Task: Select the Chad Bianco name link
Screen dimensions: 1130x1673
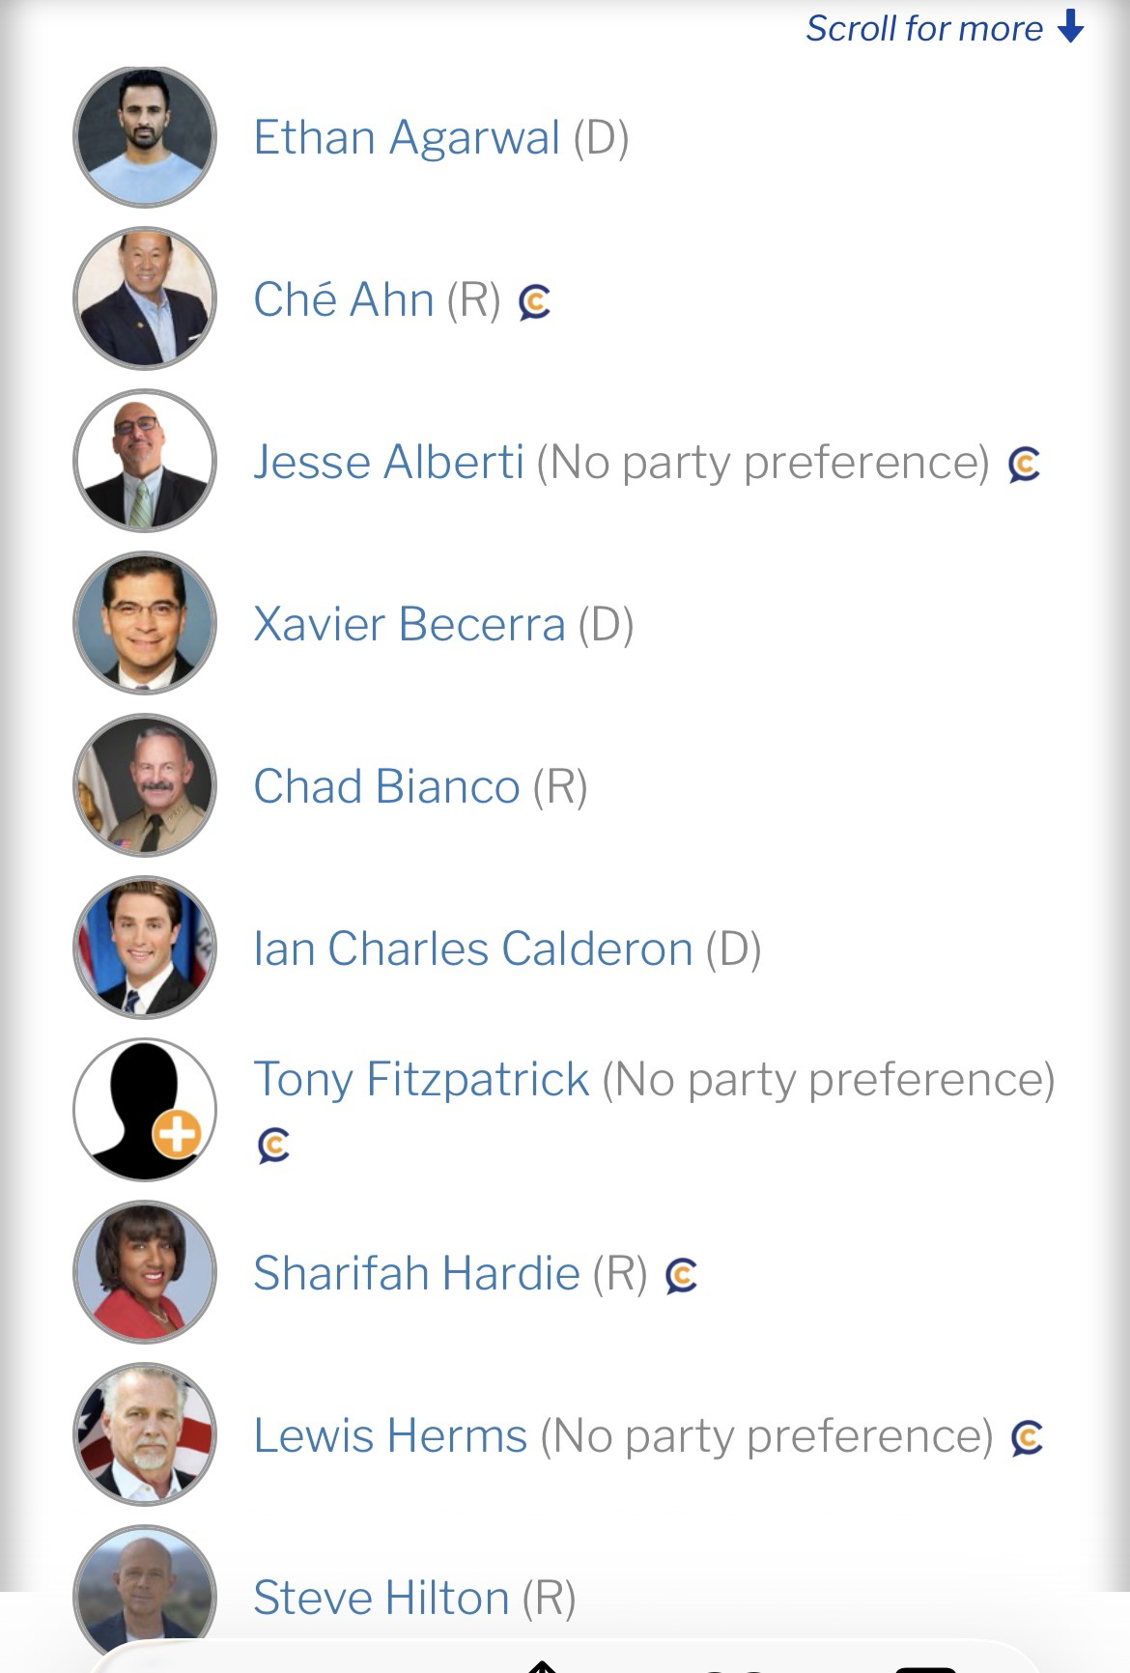Action: click(x=386, y=786)
